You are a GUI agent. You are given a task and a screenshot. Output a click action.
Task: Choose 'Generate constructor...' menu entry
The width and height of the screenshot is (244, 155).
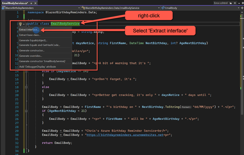[32, 51]
